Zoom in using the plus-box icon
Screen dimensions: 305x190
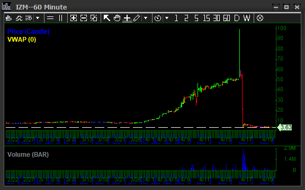tap(74, 18)
